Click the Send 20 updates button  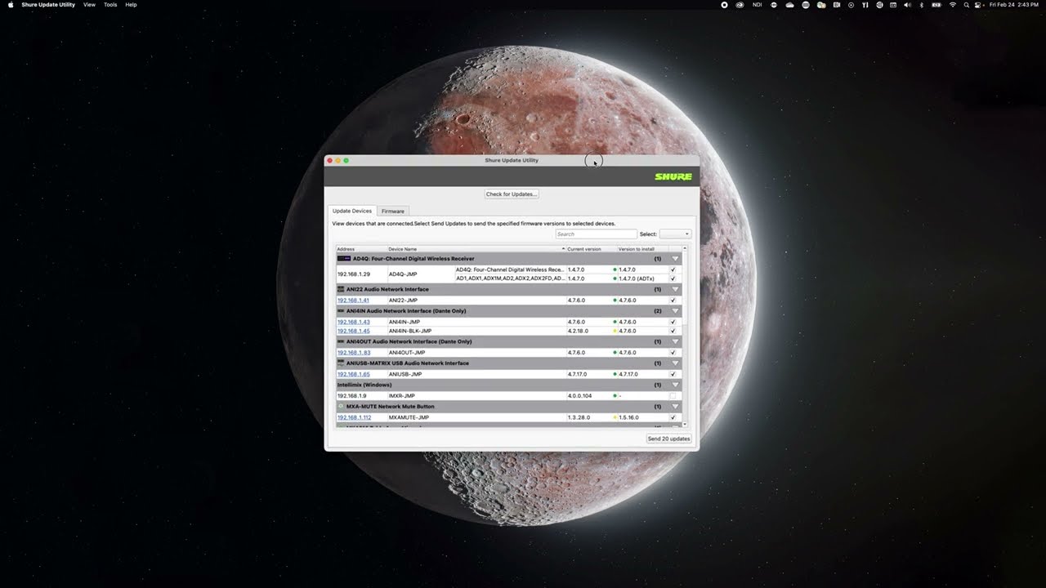669,439
